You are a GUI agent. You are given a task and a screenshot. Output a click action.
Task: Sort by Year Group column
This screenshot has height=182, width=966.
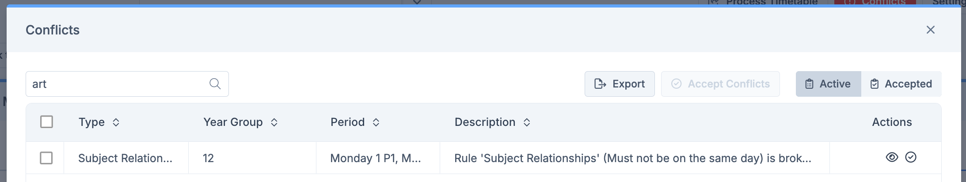click(274, 122)
